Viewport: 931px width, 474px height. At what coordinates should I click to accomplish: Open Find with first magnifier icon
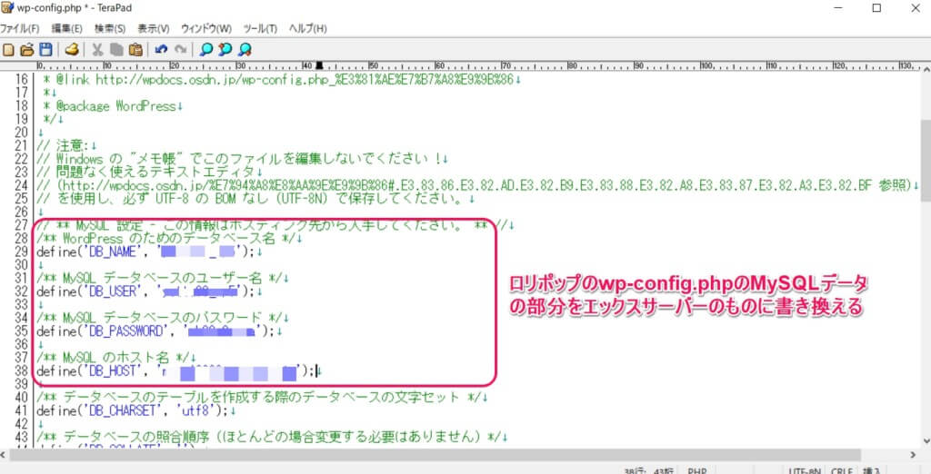(x=206, y=50)
